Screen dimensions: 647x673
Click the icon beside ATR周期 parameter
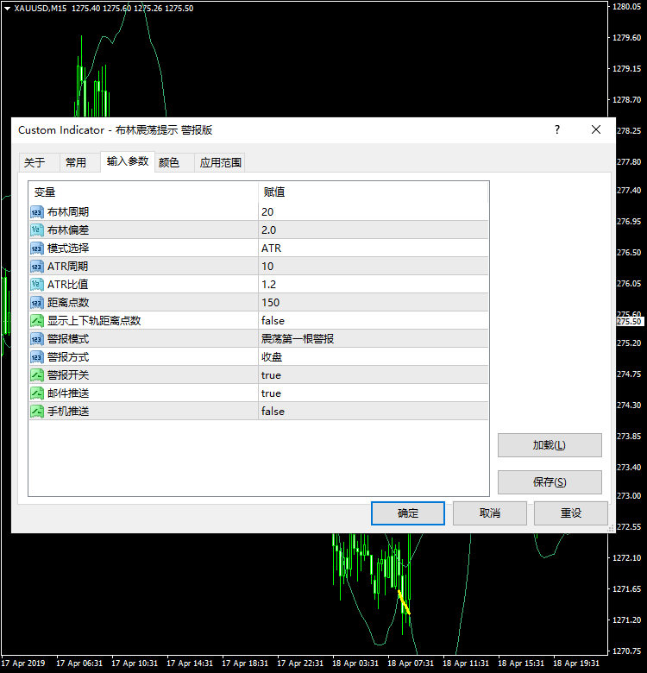pos(37,267)
